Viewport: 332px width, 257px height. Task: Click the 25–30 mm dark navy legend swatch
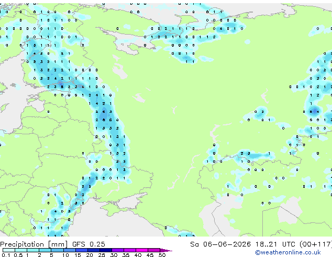(105, 250)
